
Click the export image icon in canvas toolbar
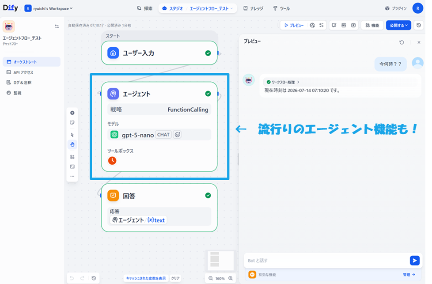tap(72, 167)
